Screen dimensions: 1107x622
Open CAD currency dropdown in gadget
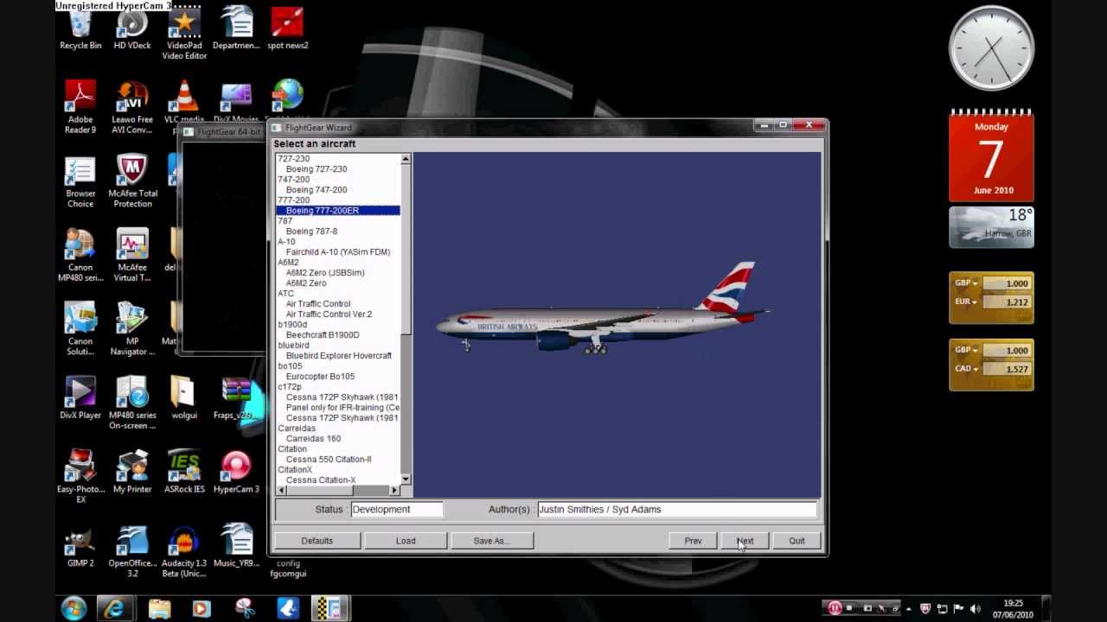pyautogui.click(x=966, y=369)
